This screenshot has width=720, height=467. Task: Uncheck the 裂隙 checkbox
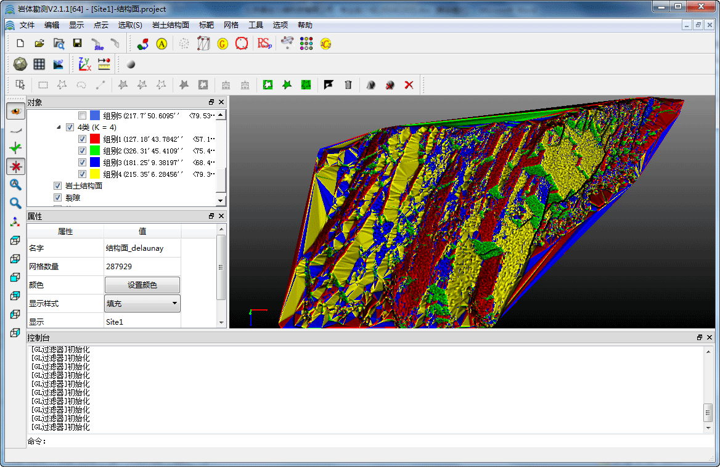tap(57, 197)
